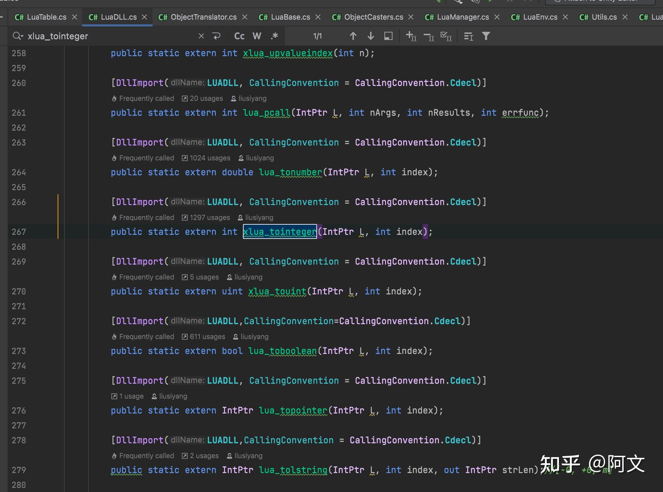Toggle whole words matching with W
Image resolution: width=663 pixels, height=492 pixels.
(257, 36)
